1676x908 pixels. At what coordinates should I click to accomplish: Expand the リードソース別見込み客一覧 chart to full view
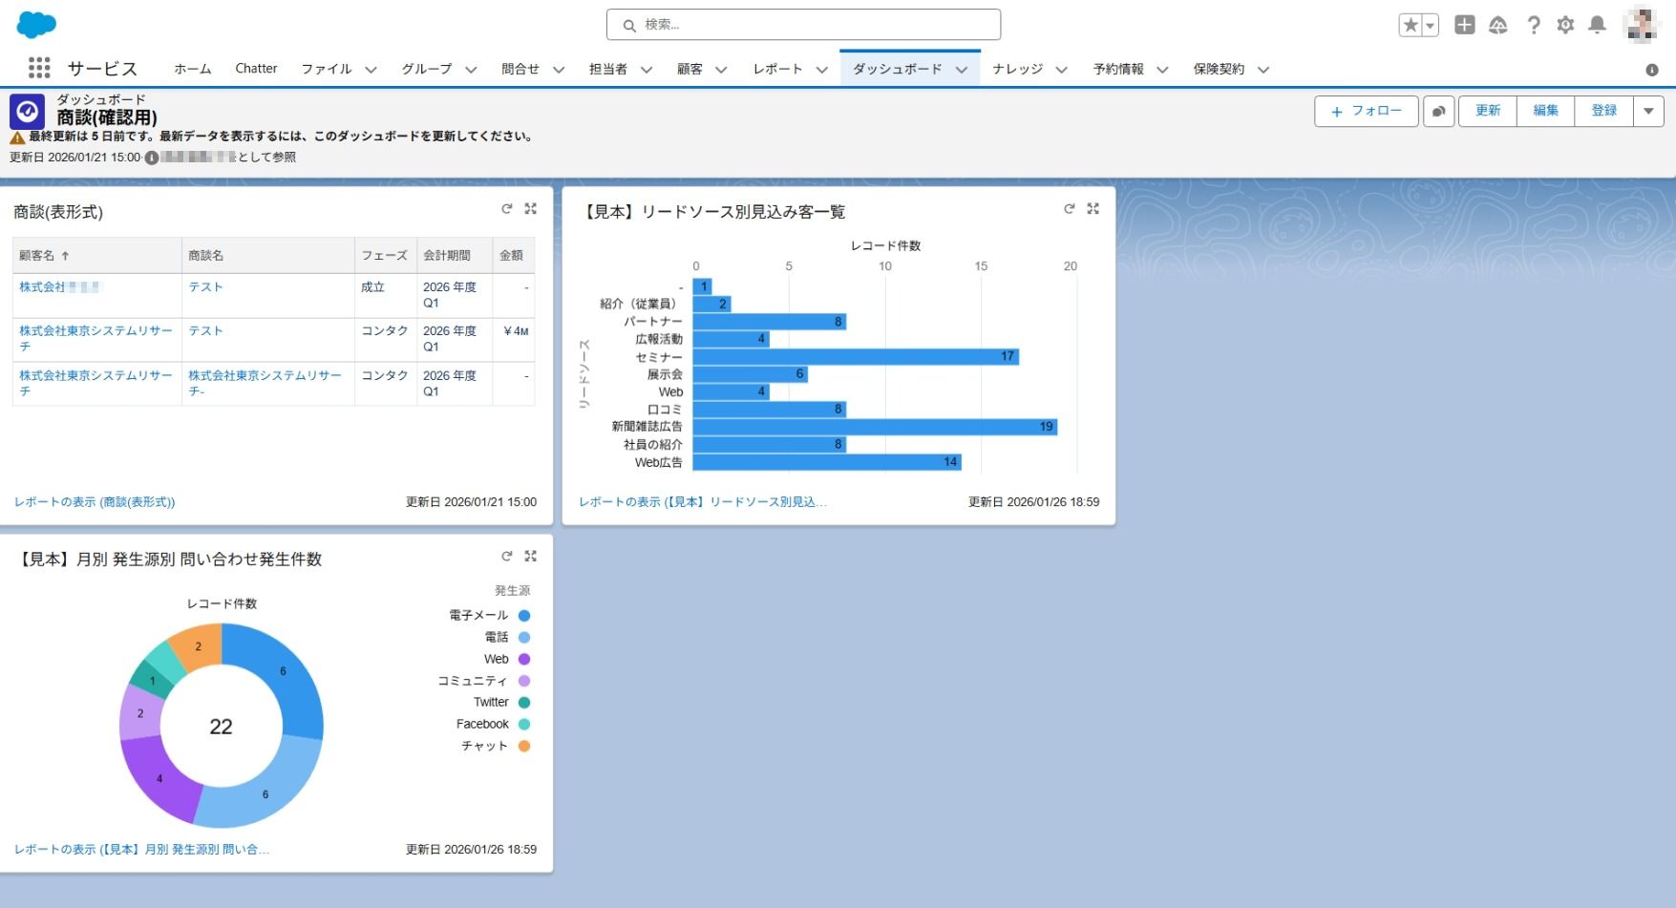tap(1093, 209)
